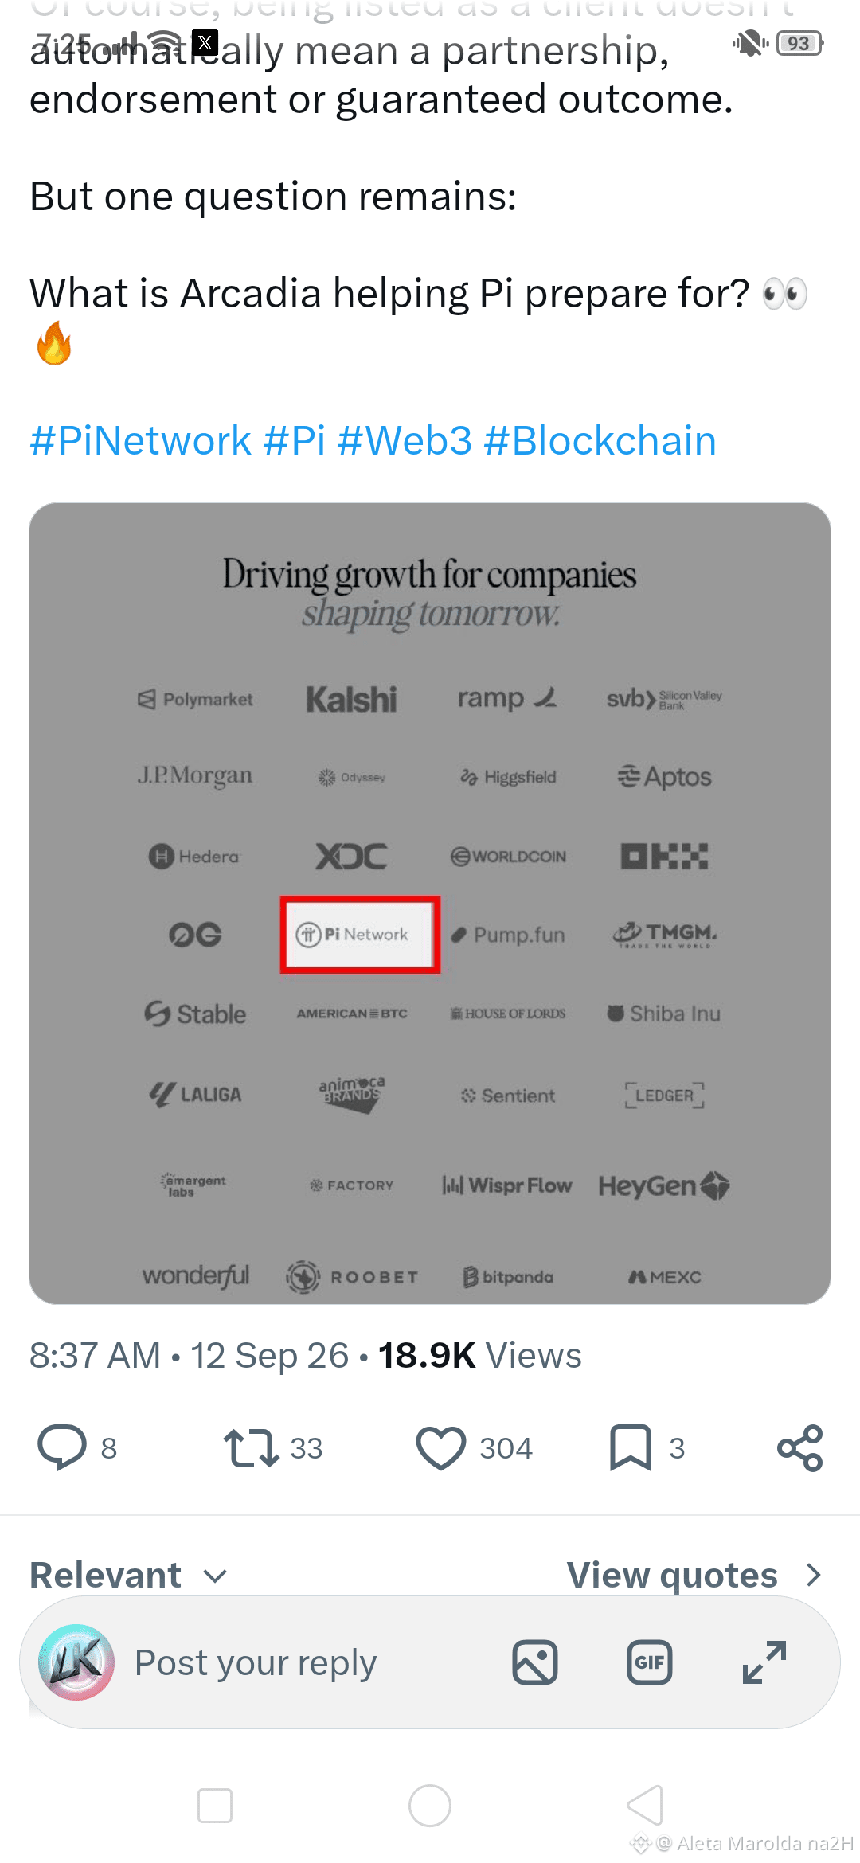Tap the #PiNetwork hashtag
Image resolution: width=860 pixels, height=1863 pixels.
coord(141,440)
